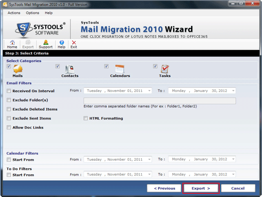
Task: Click the Export > button
Action: click(x=201, y=188)
